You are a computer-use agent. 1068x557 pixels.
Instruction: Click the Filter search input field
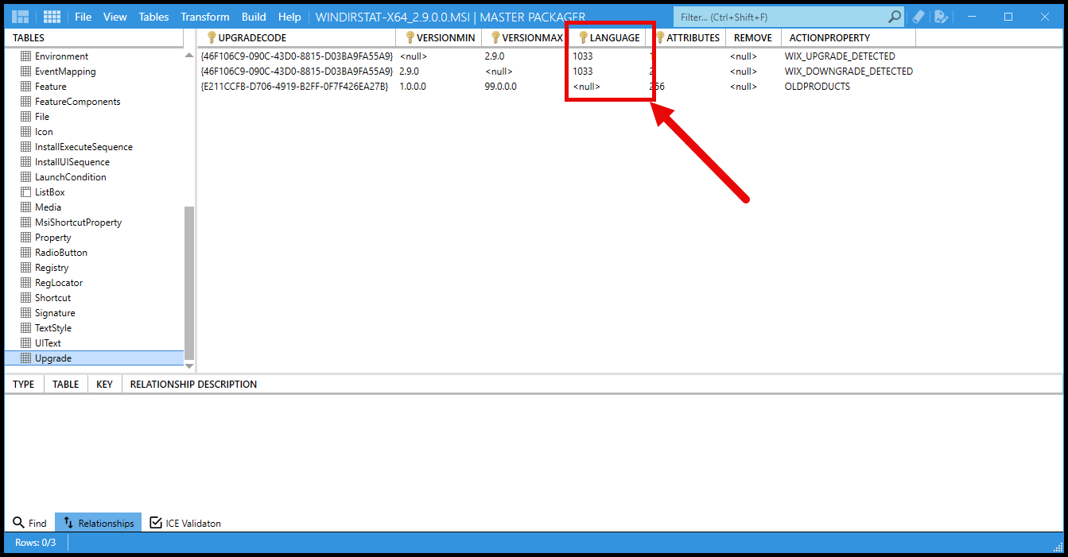(x=779, y=17)
